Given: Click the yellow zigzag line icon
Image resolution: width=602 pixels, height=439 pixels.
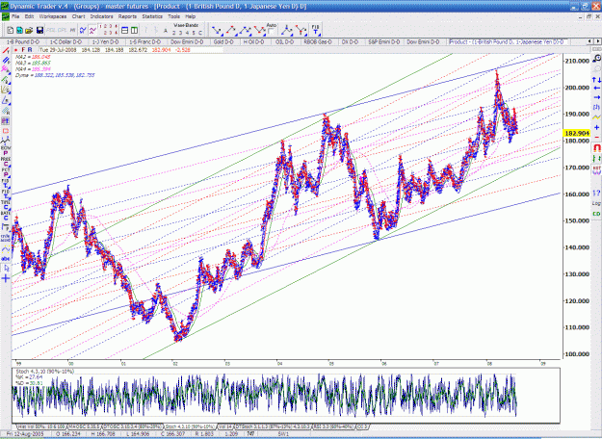Looking at the screenshot, I should 596,116.
